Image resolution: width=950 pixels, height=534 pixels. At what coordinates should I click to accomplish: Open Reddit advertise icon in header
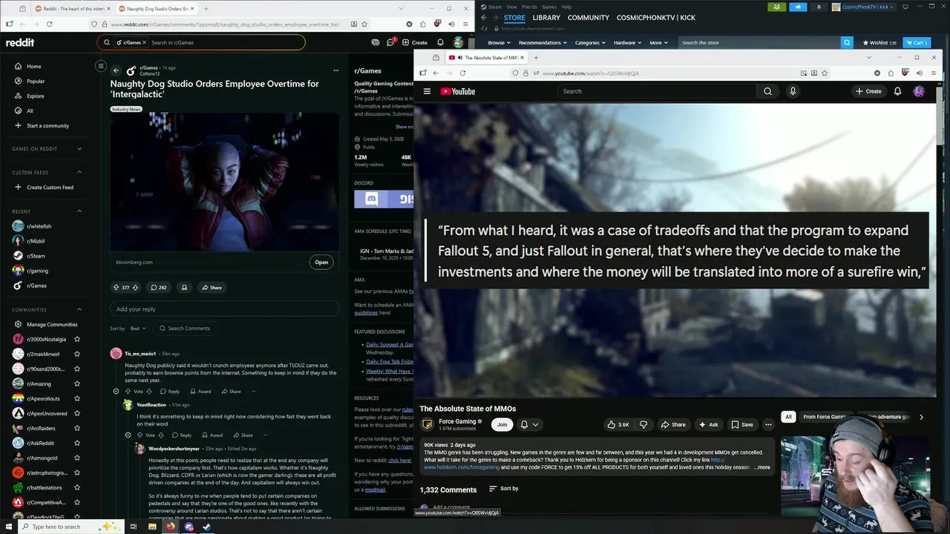point(376,42)
